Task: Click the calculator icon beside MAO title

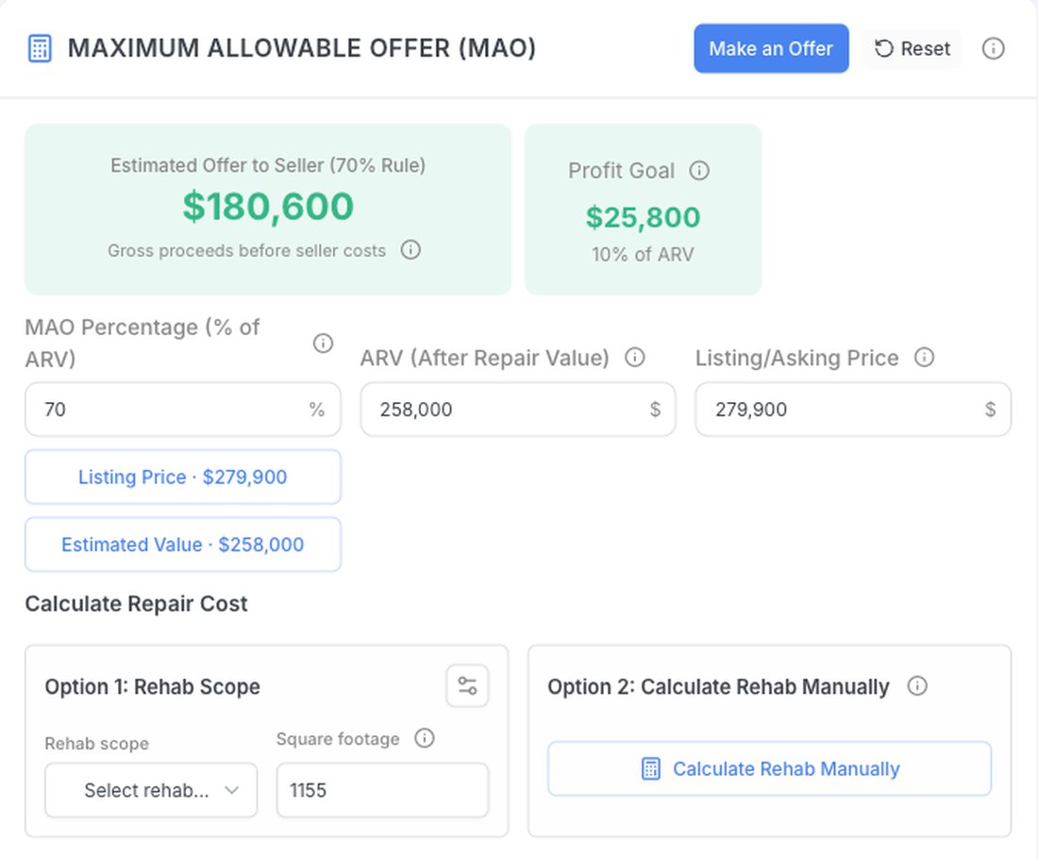Action: tap(40, 48)
